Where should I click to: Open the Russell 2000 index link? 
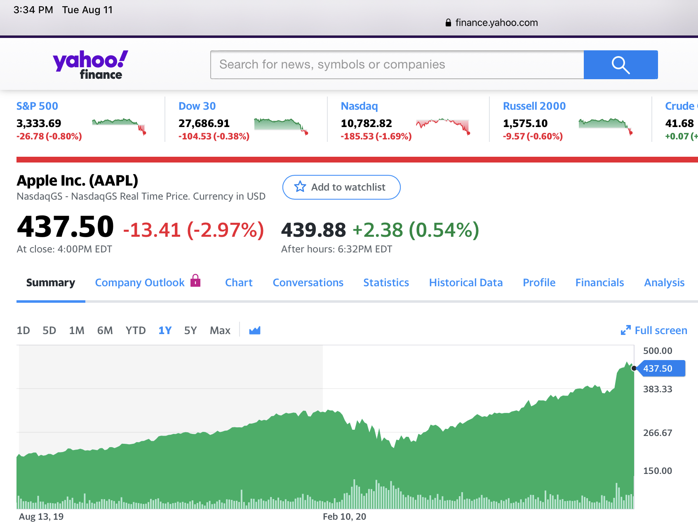click(534, 106)
